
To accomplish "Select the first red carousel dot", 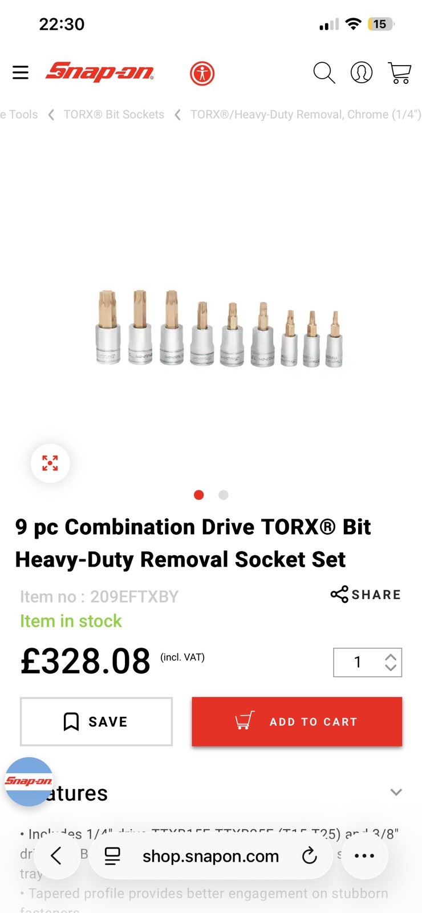I will pyautogui.click(x=199, y=495).
